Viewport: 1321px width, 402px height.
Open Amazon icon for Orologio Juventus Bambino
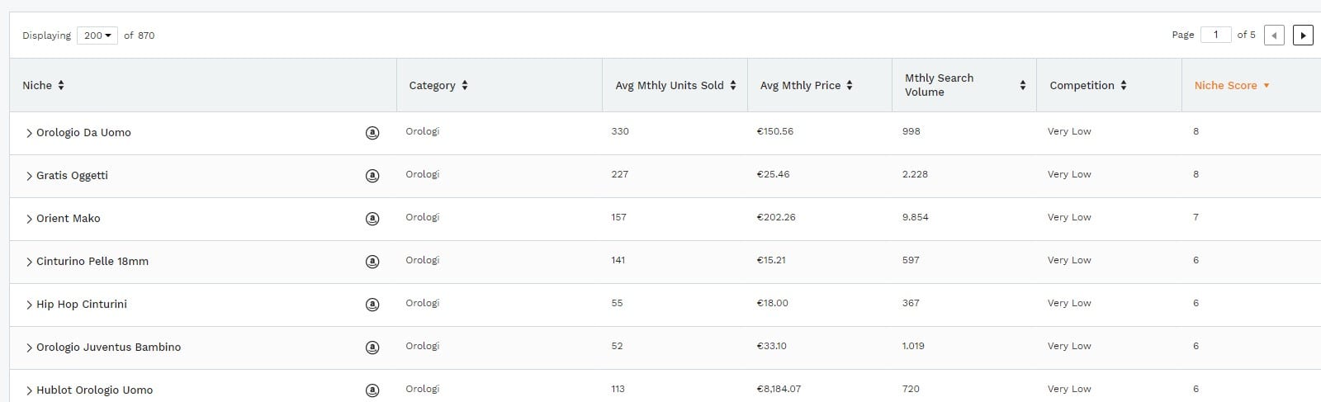pyautogui.click(x=372, y=347)
